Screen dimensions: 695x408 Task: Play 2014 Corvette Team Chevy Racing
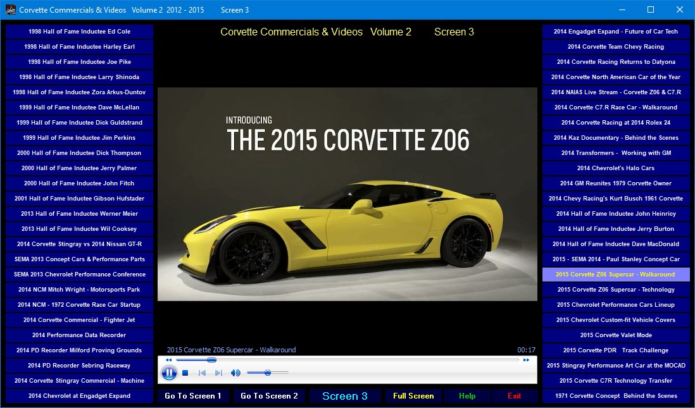(616, 47)
